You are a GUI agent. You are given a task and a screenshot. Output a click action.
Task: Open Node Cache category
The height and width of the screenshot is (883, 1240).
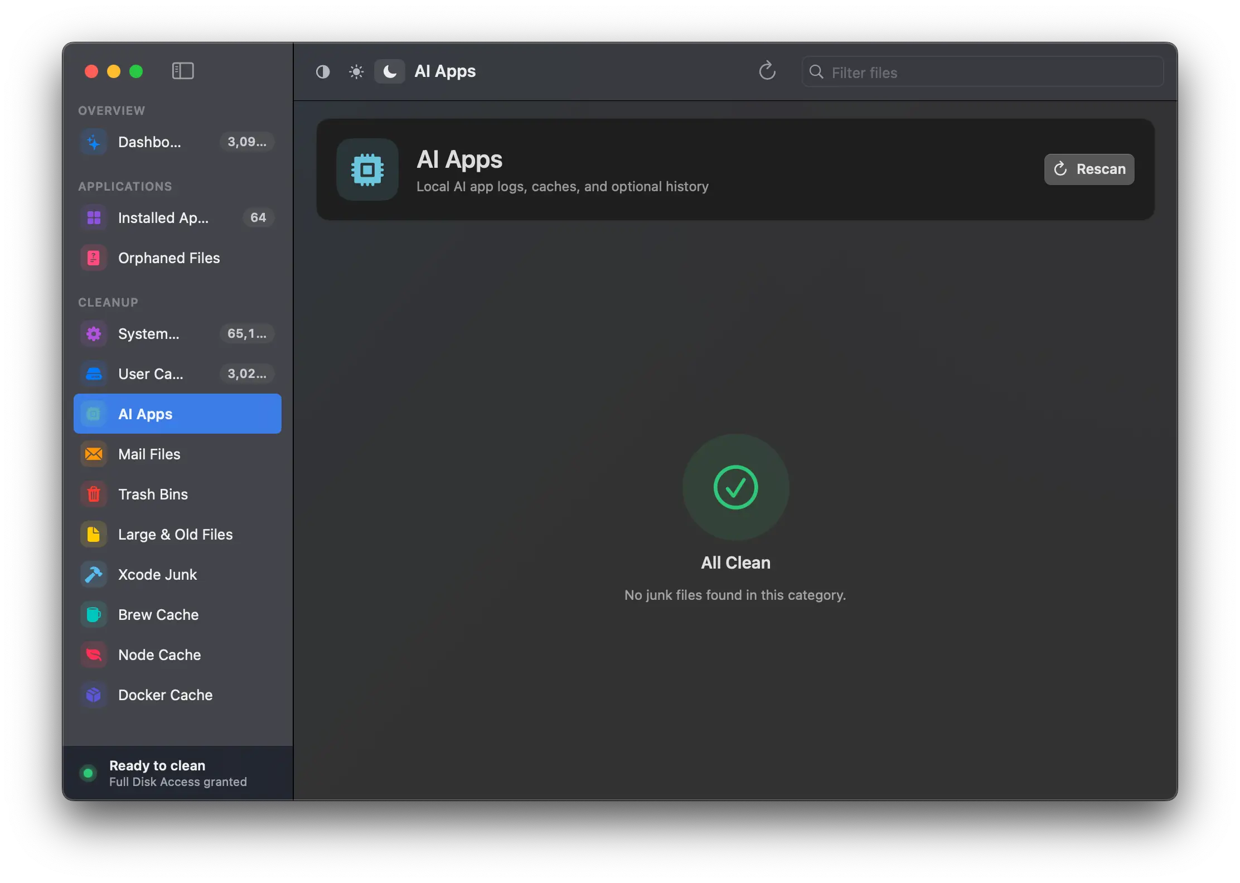[177, 655]
